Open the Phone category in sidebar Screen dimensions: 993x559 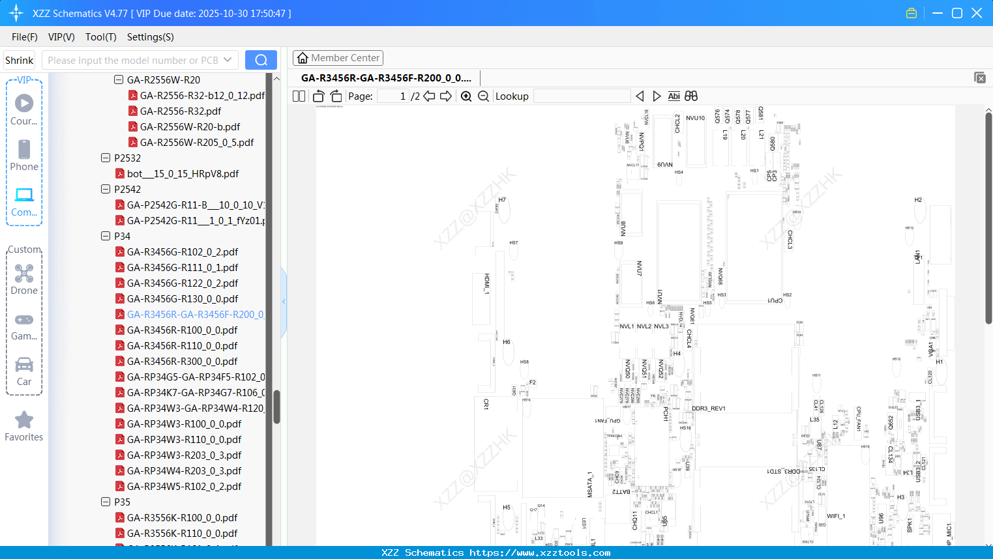pyautogui.click(x=24, y=155)
